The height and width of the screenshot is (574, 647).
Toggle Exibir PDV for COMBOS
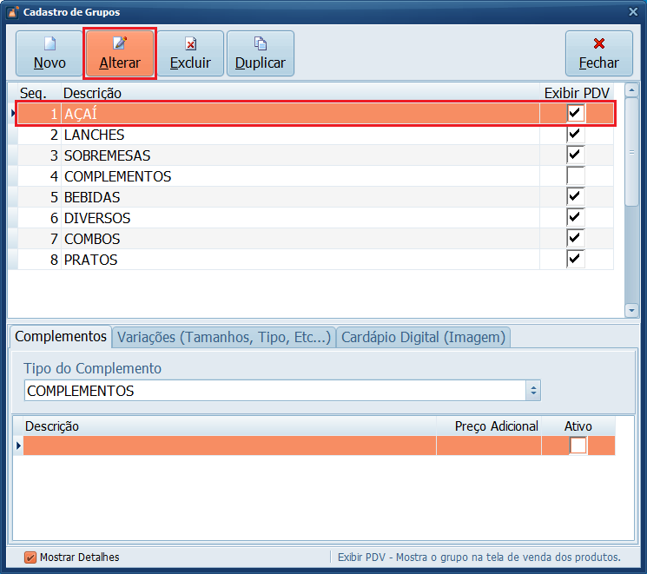point(575,238)
